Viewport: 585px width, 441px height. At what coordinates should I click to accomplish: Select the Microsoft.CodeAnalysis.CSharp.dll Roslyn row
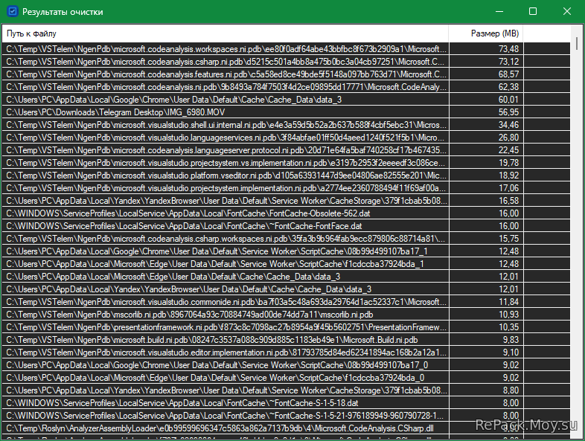click(223, 428)
